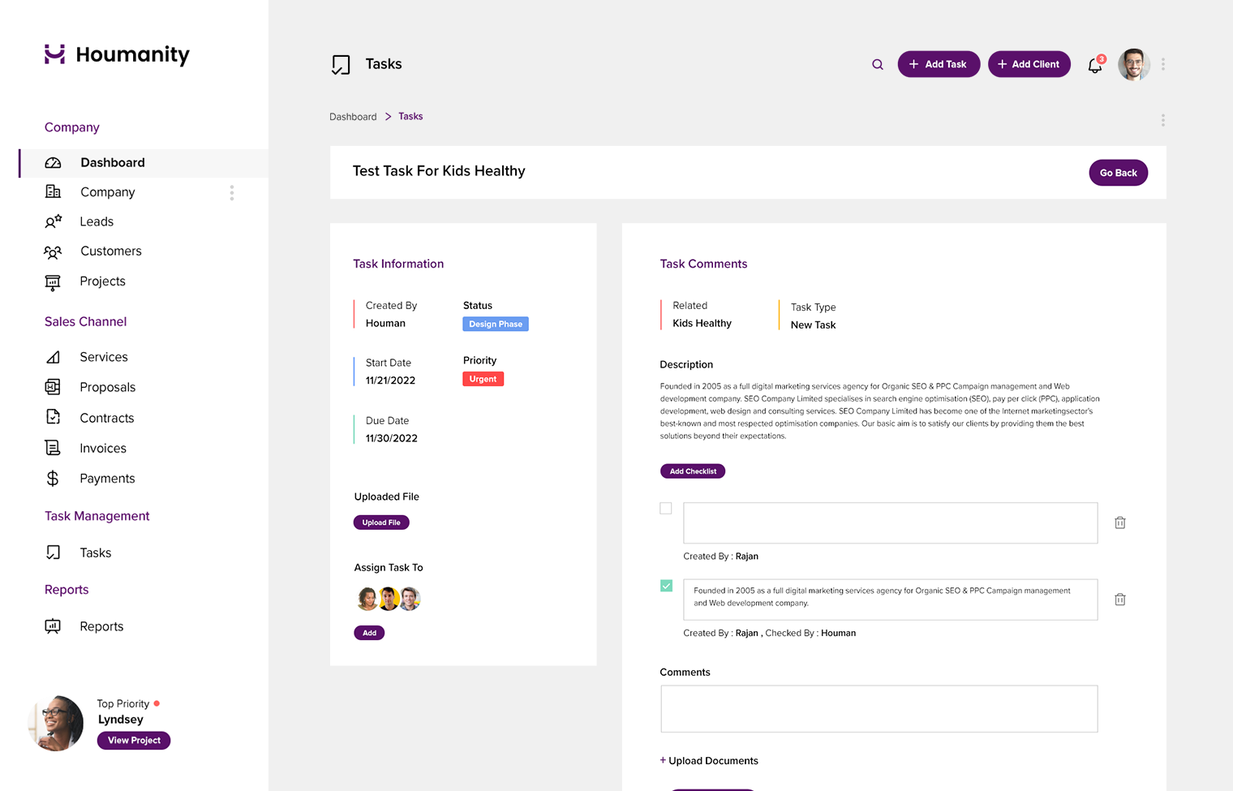Open Invoices in the sidebar menu
Image resolution: width=1233 pixels, height=791 pixels.
[103, 448]
